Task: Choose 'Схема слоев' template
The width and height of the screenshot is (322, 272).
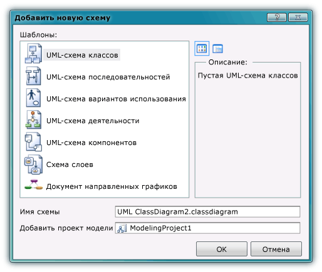Action: [70, 164]
